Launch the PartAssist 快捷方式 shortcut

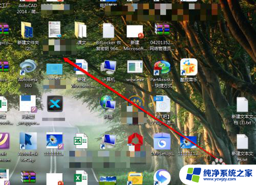click(x=162, y=67)
